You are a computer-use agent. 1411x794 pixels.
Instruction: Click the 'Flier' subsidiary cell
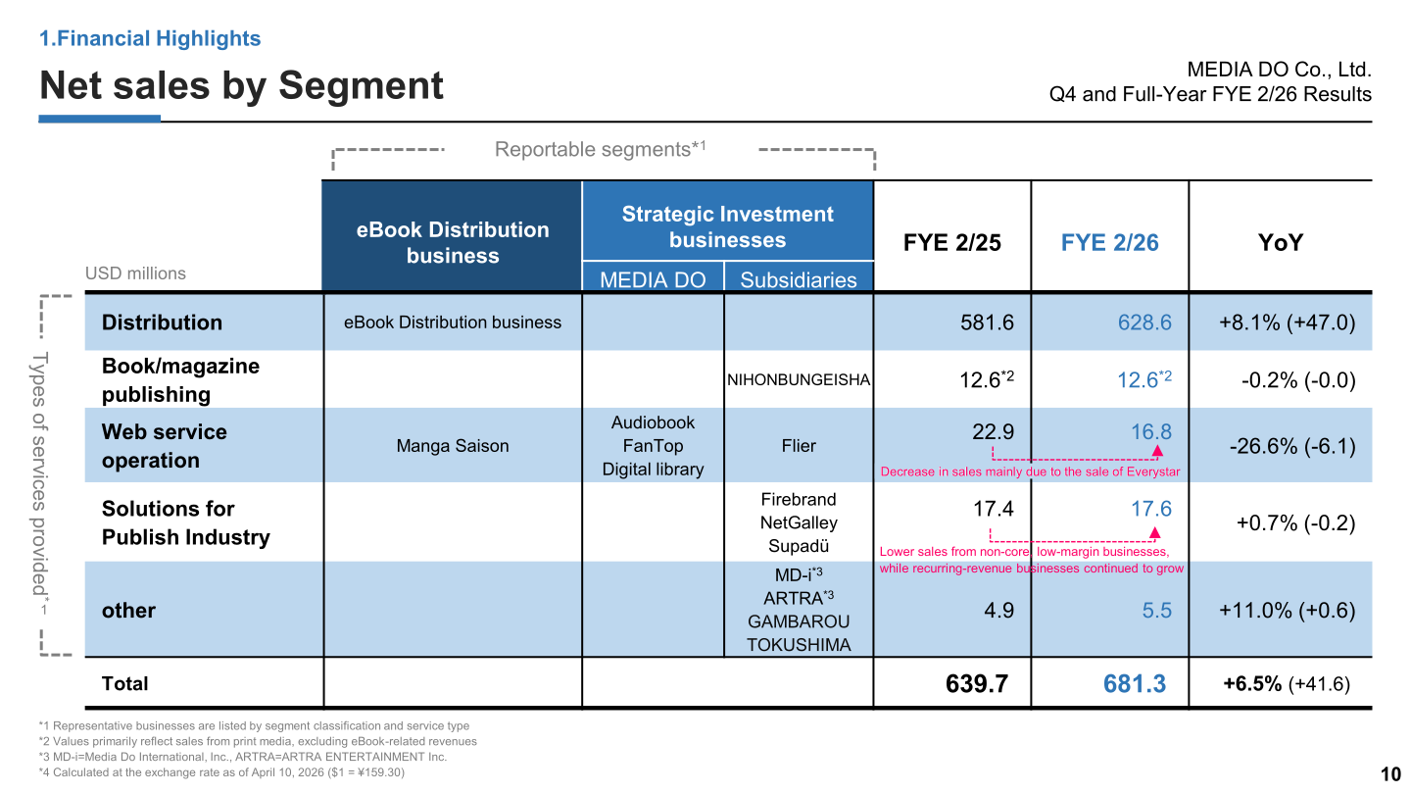tap(799, 446)
